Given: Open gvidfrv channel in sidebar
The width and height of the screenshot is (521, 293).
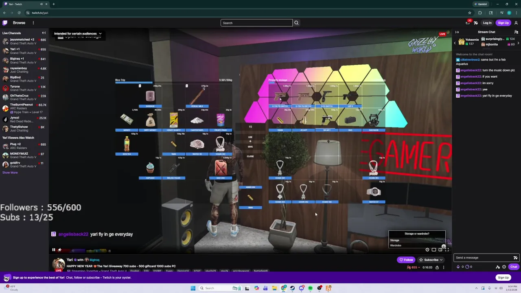Looking at the screenshot, I should tap(24, 164).
